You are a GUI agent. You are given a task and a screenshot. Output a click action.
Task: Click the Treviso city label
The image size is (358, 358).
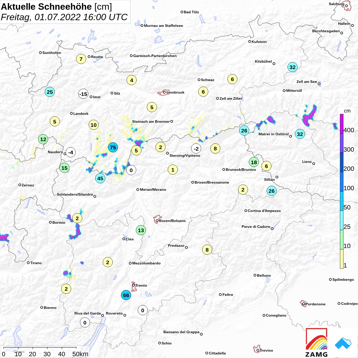(x=266, y=350)
